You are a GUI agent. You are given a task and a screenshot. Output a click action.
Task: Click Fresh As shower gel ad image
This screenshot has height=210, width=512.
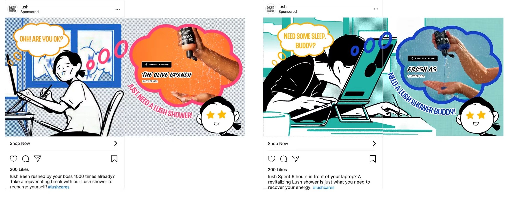coord(383,77)
